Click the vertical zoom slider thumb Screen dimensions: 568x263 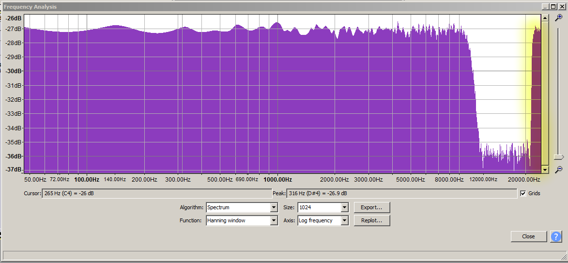click(559, 157)
